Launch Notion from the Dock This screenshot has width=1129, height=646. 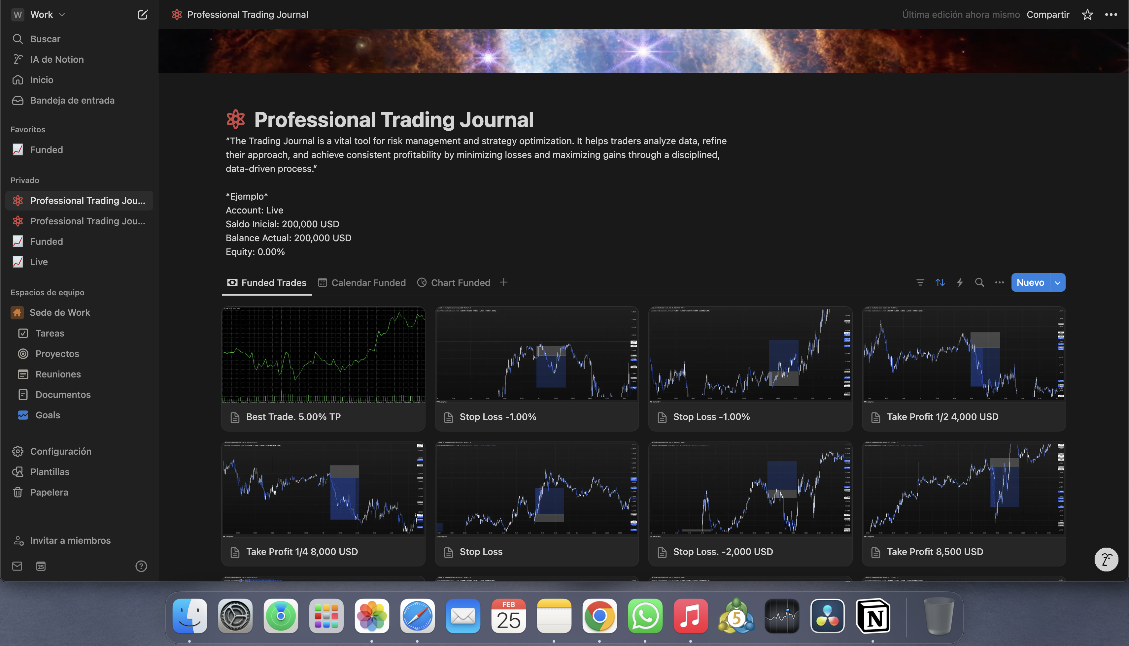click(873, 615)
